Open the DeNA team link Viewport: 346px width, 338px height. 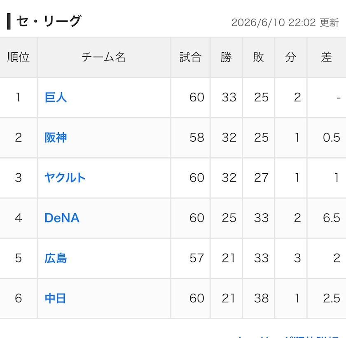click(62, 218)
